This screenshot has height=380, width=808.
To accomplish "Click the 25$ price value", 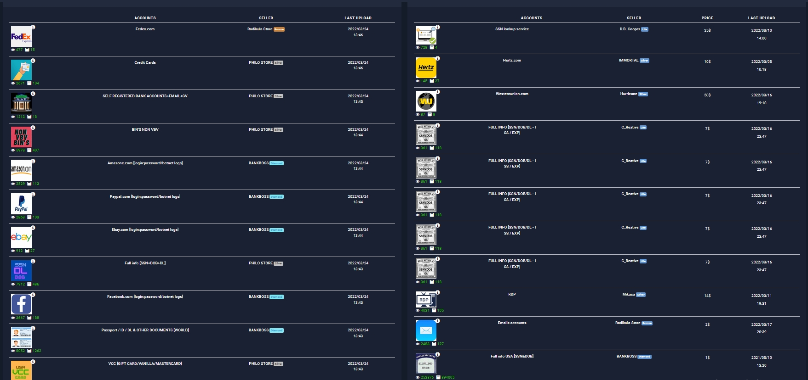I will point(707,30).
